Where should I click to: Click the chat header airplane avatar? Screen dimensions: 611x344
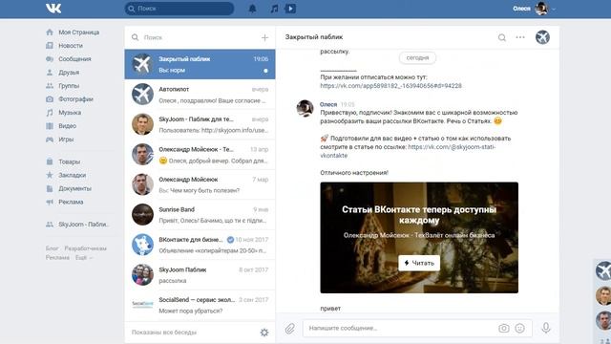[542, 37]
